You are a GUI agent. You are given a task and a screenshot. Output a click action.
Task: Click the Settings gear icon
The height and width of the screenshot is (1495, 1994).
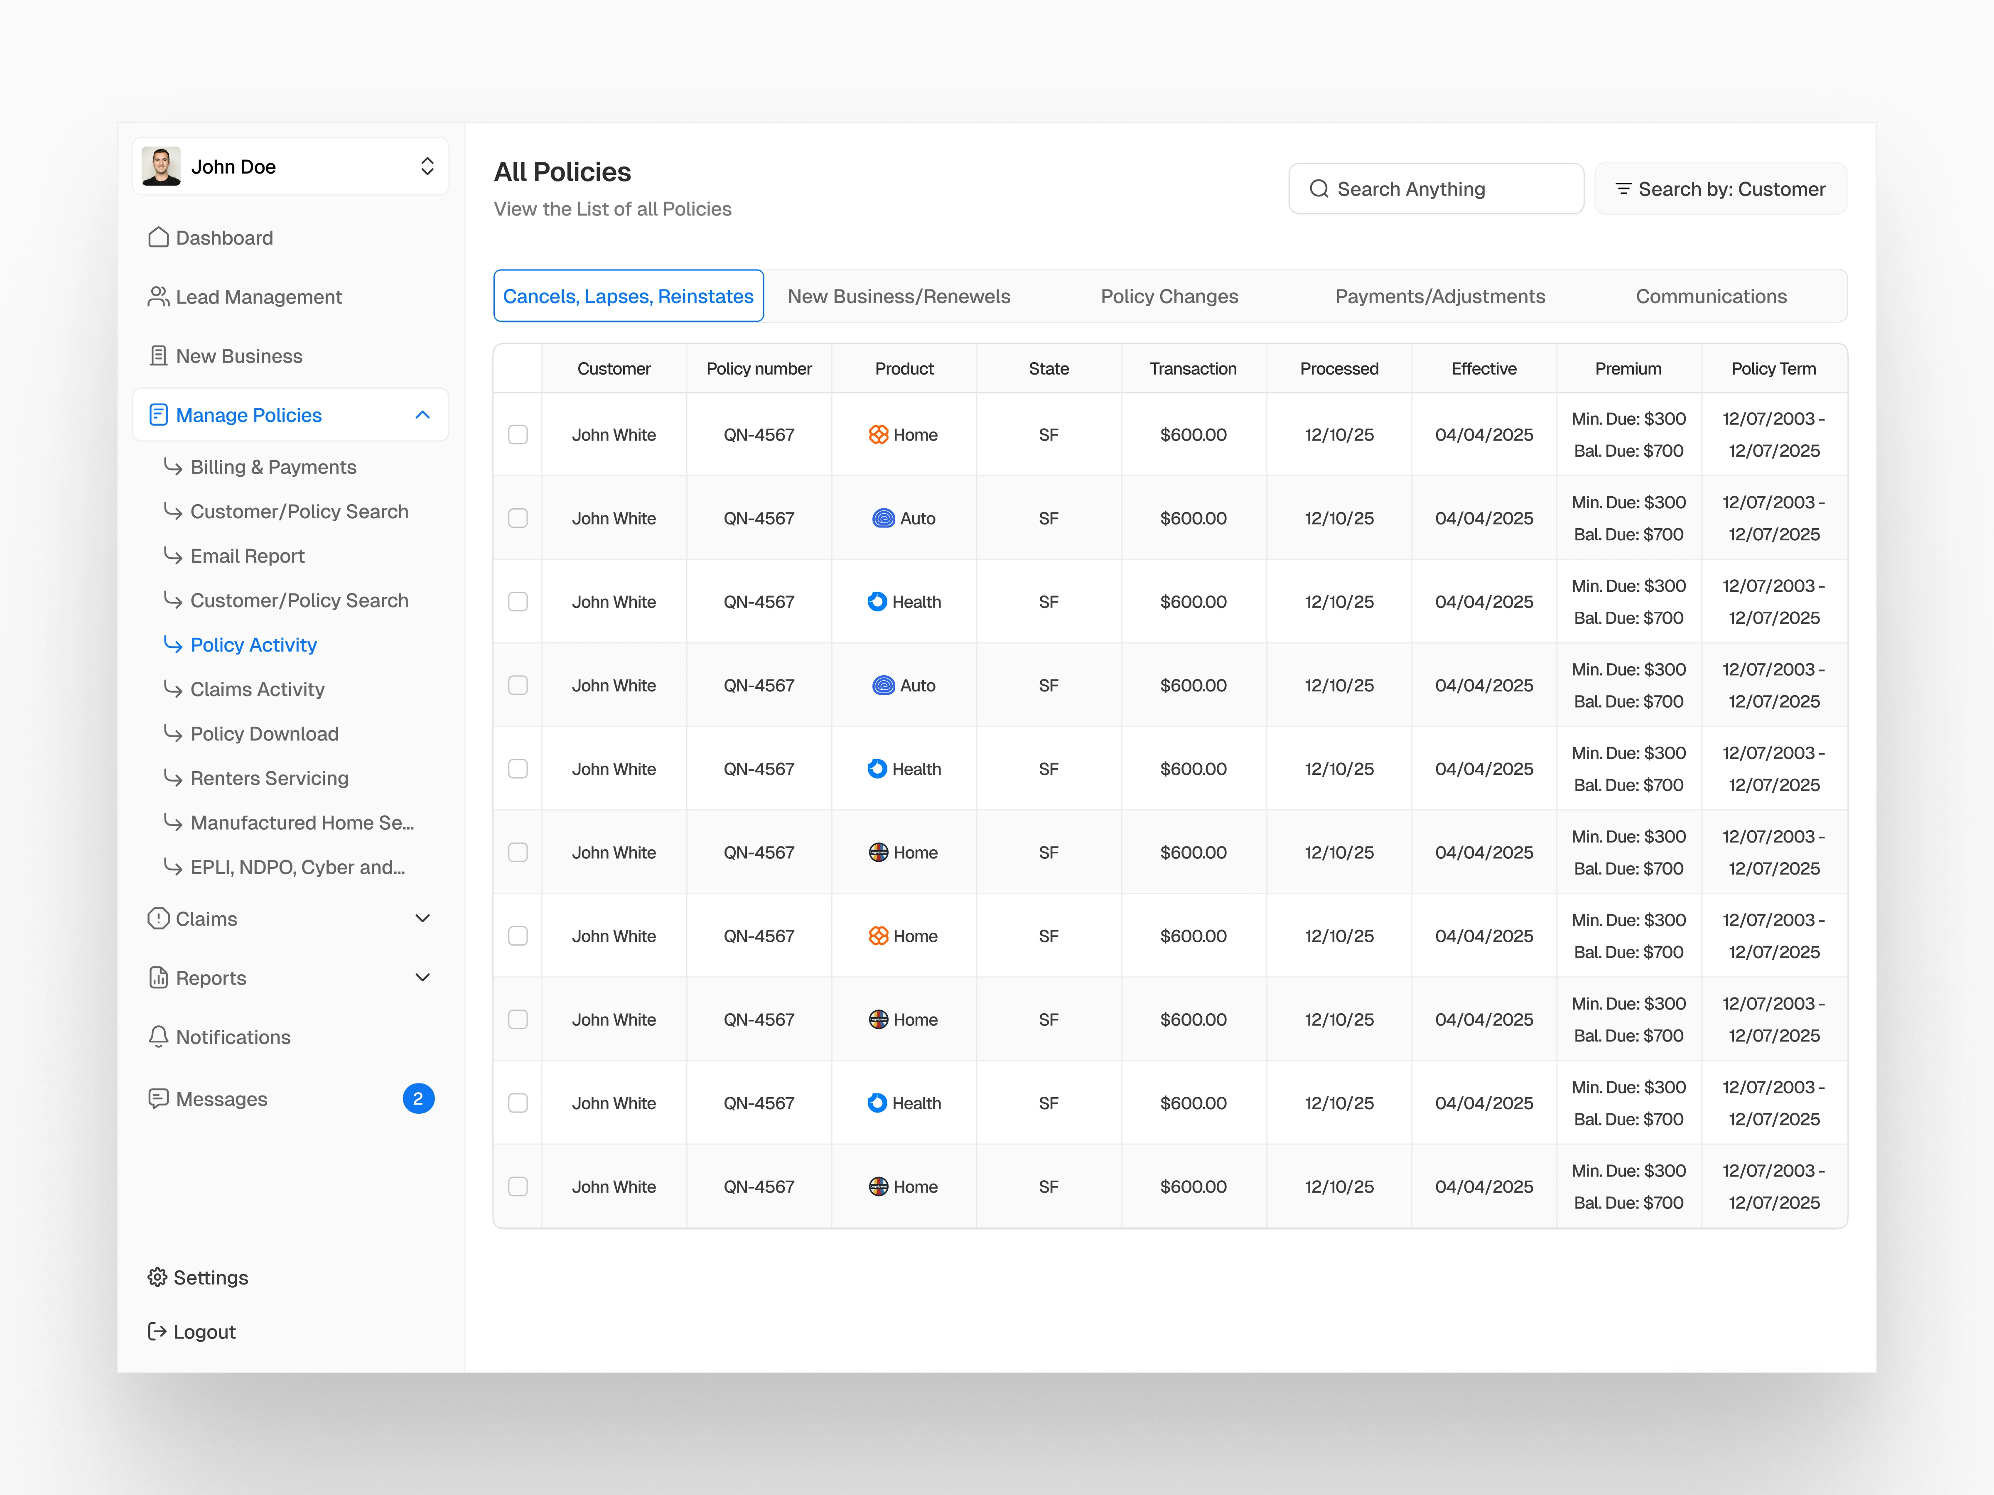(x=158, y=1277)
